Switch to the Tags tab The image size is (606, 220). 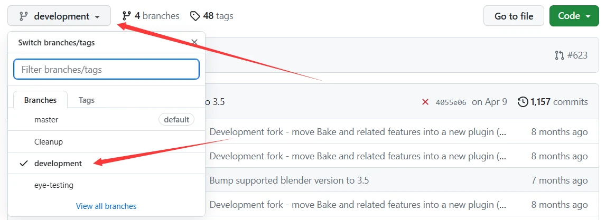[x=87, y=100]
